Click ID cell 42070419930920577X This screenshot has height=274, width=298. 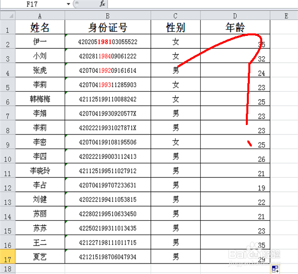[108, 113]
